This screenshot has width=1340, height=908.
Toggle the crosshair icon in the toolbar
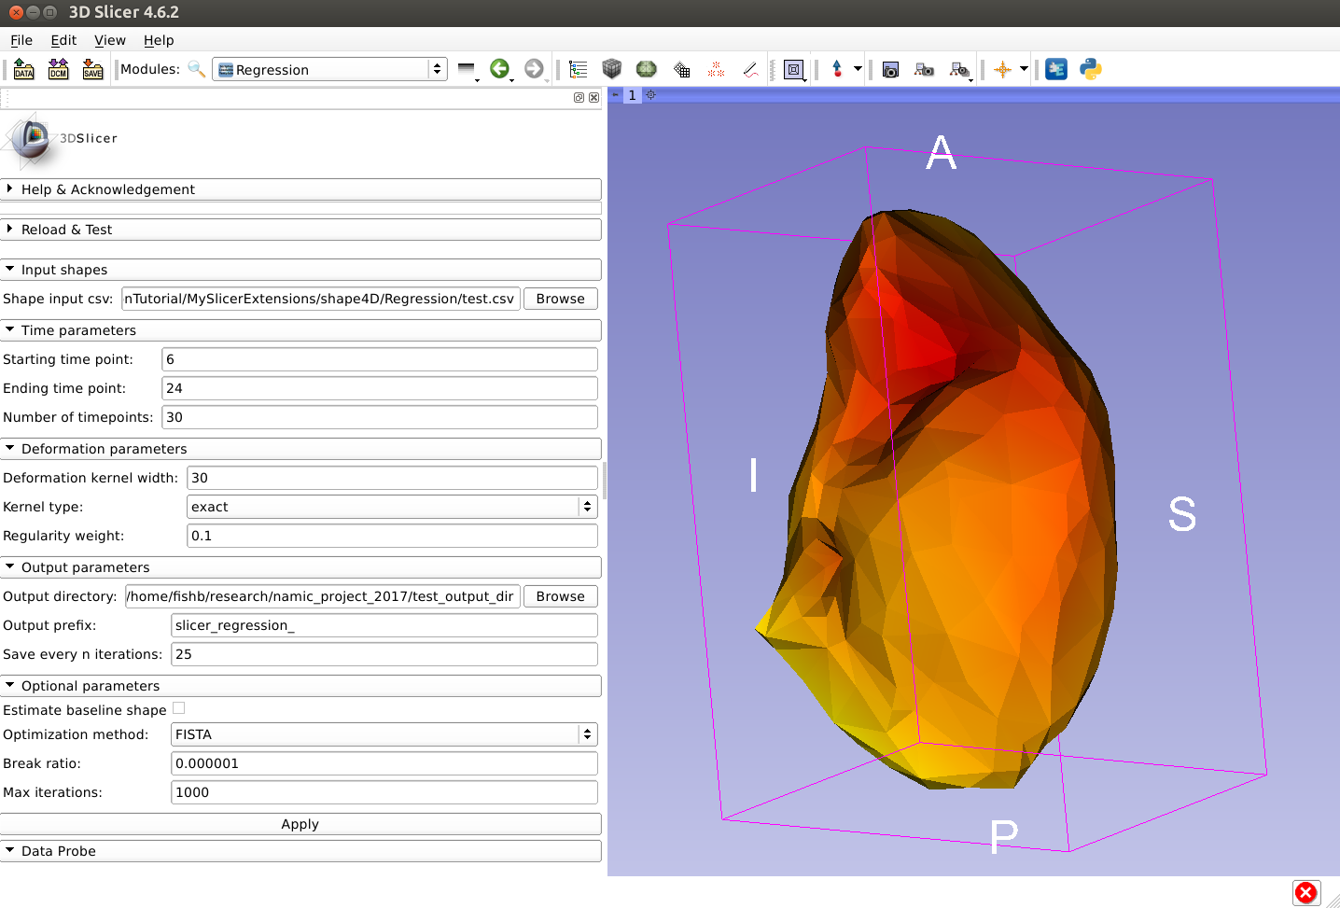[x=1002, y=69]
